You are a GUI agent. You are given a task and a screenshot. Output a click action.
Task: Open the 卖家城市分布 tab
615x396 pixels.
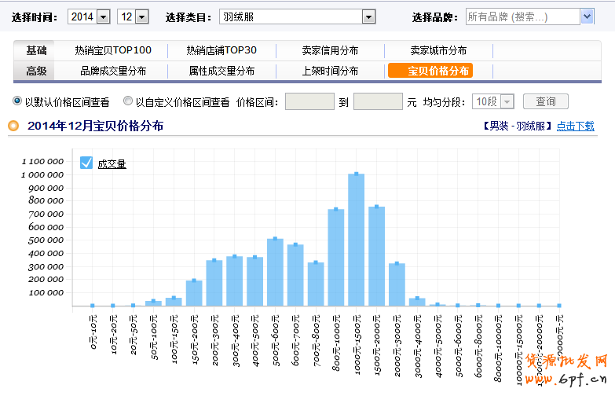point(438,50)
